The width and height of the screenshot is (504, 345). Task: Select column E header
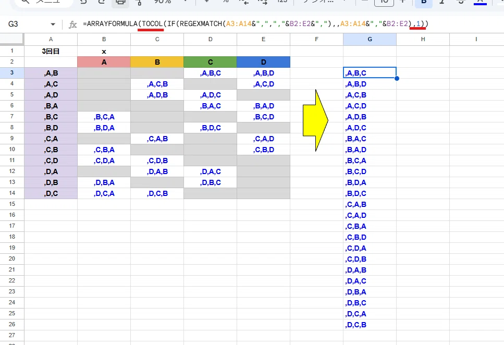point(263,39)
